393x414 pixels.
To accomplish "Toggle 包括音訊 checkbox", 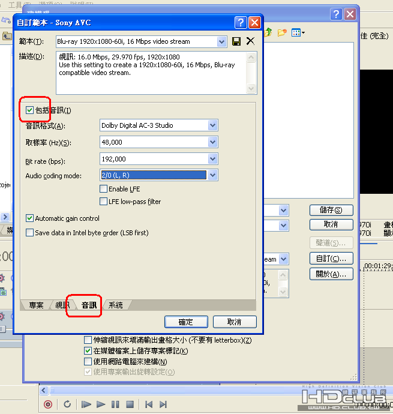I will tap(29, 110).
